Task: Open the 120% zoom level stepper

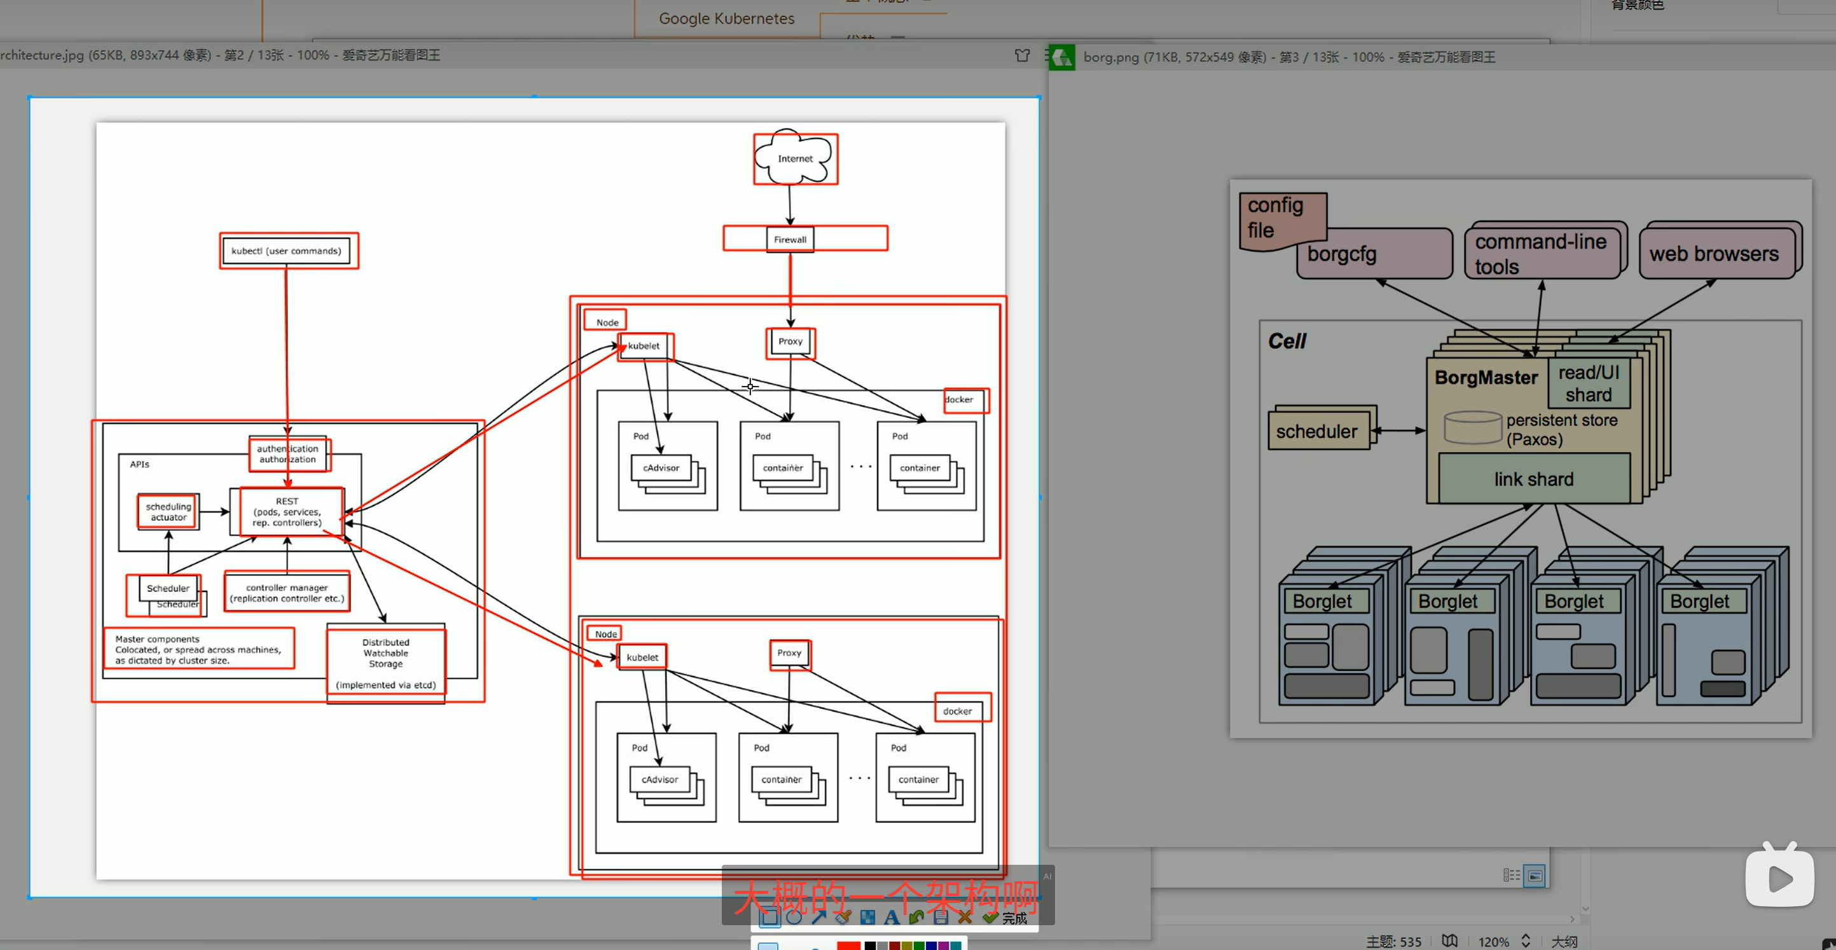Action: [x=1525, y=940]
